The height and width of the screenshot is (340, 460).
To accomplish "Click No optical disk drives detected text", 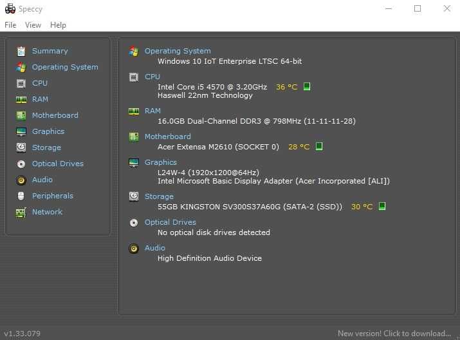I will 214,232.
